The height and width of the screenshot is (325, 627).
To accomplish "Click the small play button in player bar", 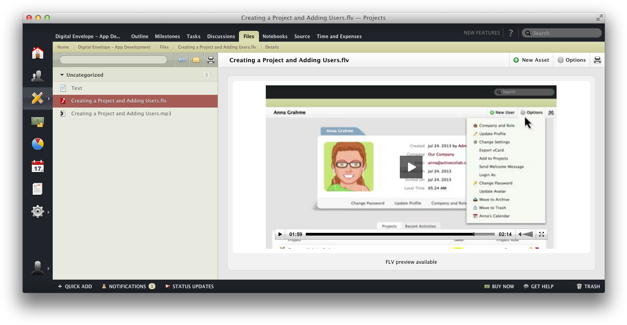I will click(x=280, y=234).
